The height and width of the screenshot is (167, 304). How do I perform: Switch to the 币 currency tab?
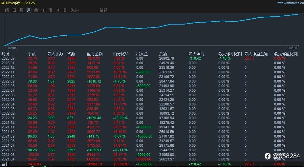(x=51, y=10)
